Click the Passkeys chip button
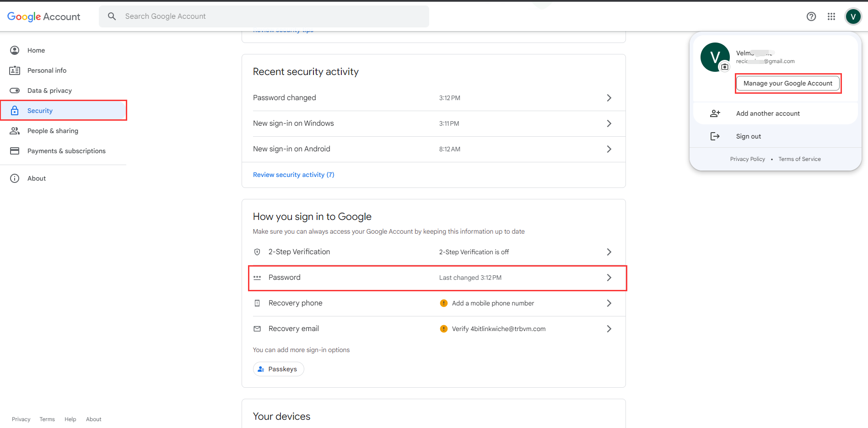Screen dimensions: 868x428 coord(278,369)
